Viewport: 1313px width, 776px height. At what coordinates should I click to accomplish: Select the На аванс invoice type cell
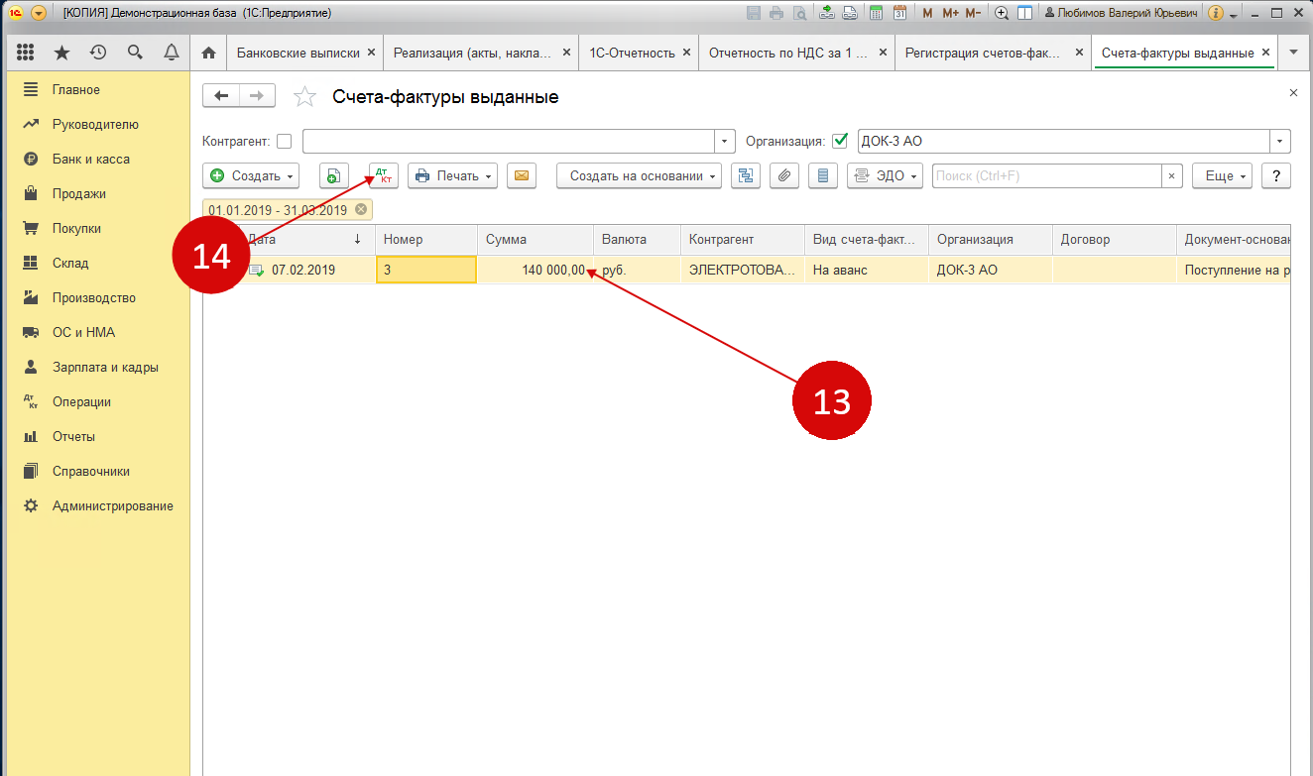point(866,270)
